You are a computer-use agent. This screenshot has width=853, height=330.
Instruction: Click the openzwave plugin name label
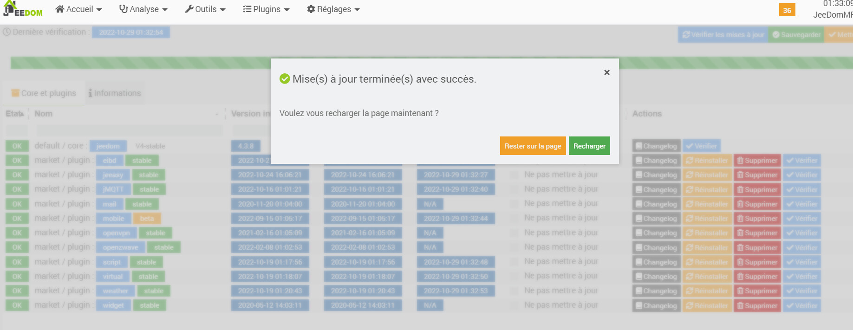(x=120, y=247)
